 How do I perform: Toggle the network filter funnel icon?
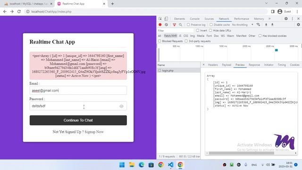(174, 25)
